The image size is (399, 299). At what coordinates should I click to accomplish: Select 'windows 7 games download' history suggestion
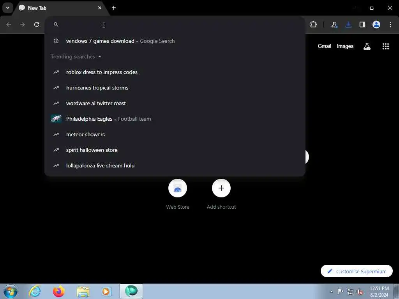[175, 41]
